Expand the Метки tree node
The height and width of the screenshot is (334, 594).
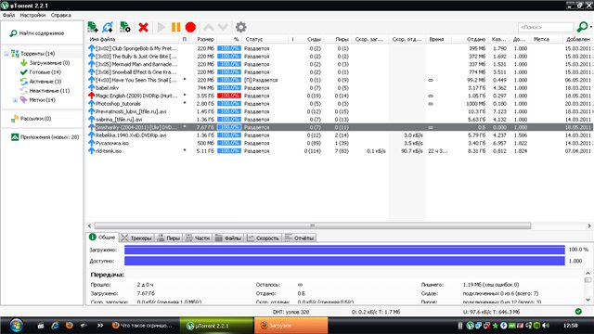pos(15,100)
